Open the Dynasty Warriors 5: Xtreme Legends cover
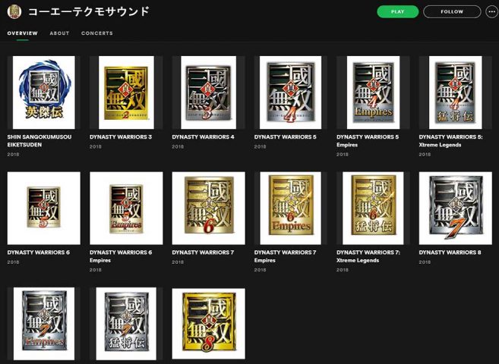This screenshot has width=499, height=364. [x=456, y=93]
